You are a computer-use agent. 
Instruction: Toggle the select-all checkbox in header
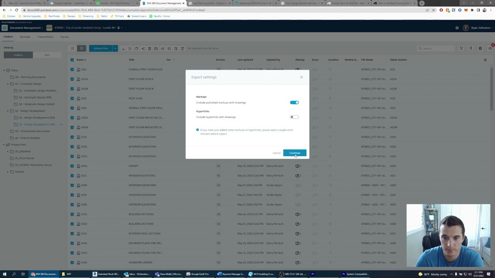coord(72,60)
